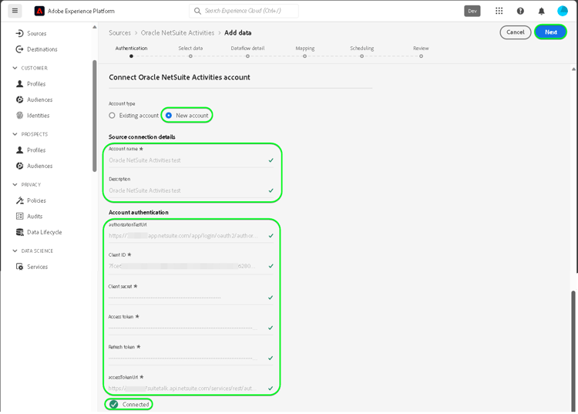This screenshot has height=414, width=578.
Task: Click the Policies icon
Action: click(19, 200)
